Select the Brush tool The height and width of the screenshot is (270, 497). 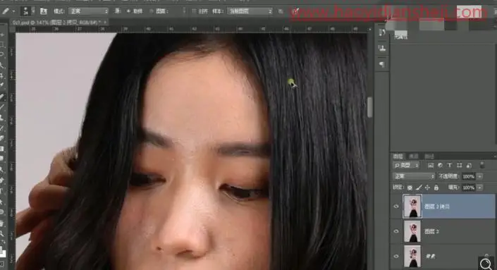[3, 106]
